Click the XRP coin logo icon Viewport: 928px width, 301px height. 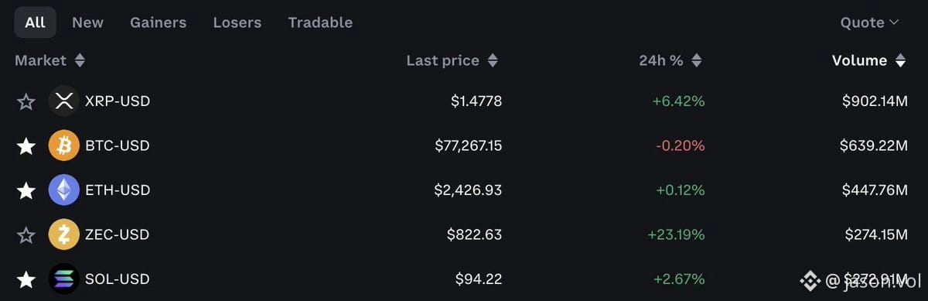click(x=64, y=101)
